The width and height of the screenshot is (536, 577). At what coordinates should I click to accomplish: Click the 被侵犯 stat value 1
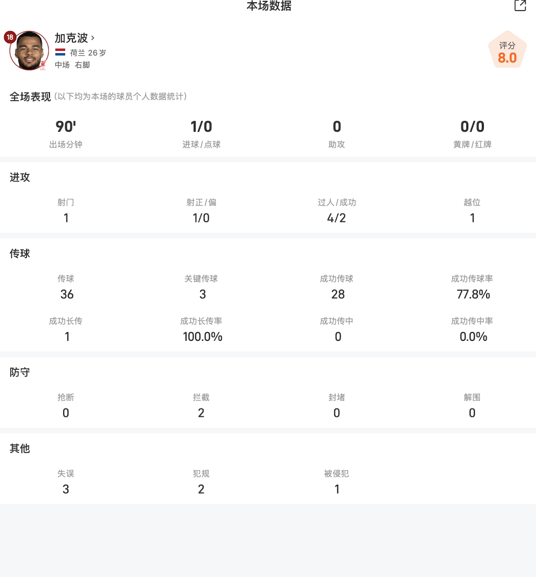[x=337, y=489]
